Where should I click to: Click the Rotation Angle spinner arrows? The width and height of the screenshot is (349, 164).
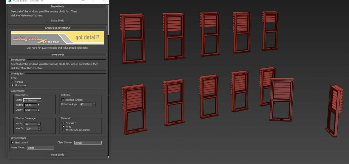tap(94, 104)
